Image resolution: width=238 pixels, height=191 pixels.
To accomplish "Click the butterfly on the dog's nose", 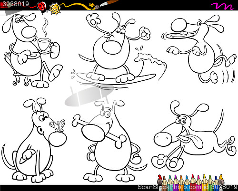I will [x=58, y=125].
